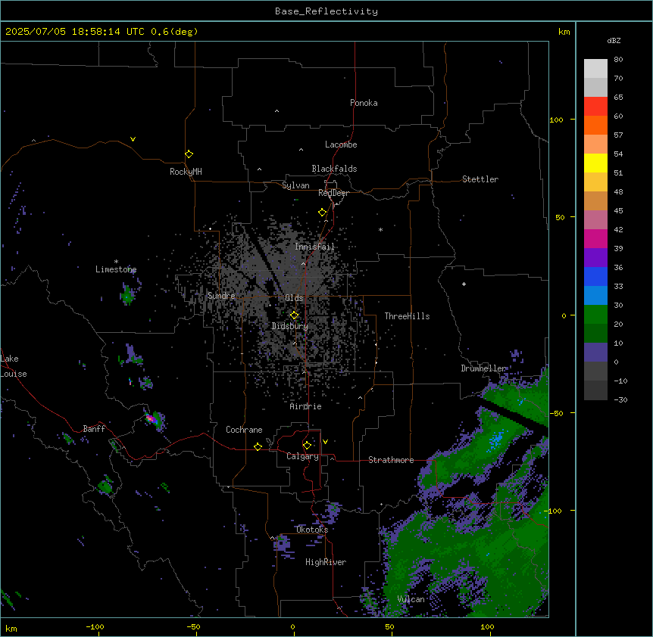
Task: Click the Base_Reflectivity title text
Action: pos(326,11)
